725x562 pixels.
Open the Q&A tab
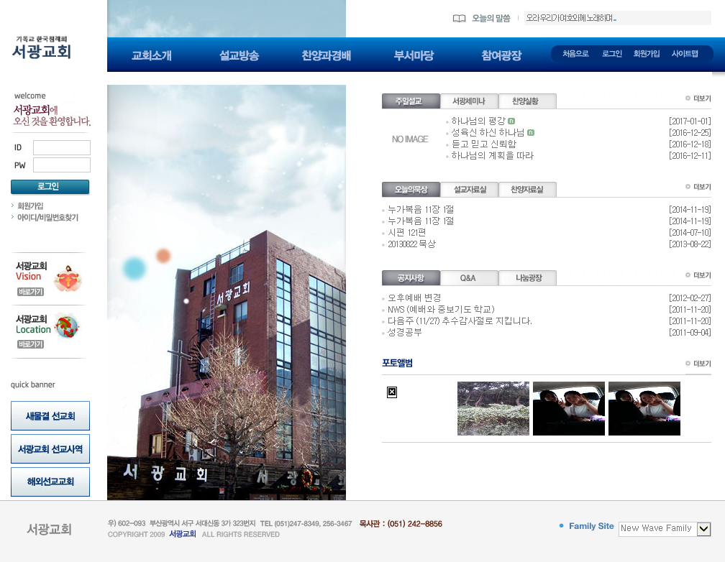pyautogui.click(x=468, y=278)
